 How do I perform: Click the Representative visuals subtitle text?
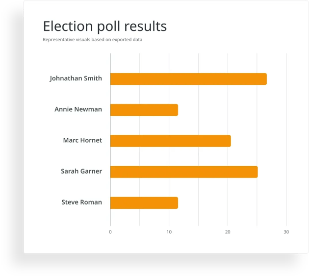click(x=92, y=40)
